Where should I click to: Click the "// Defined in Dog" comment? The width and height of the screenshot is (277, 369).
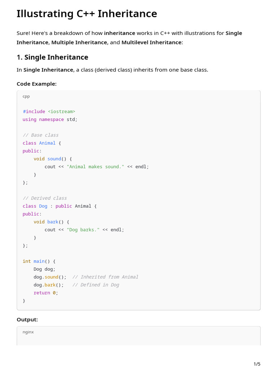[x=96, y=285]
